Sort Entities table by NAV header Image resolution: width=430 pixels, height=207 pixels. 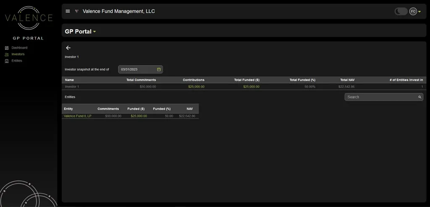(190, 109)
